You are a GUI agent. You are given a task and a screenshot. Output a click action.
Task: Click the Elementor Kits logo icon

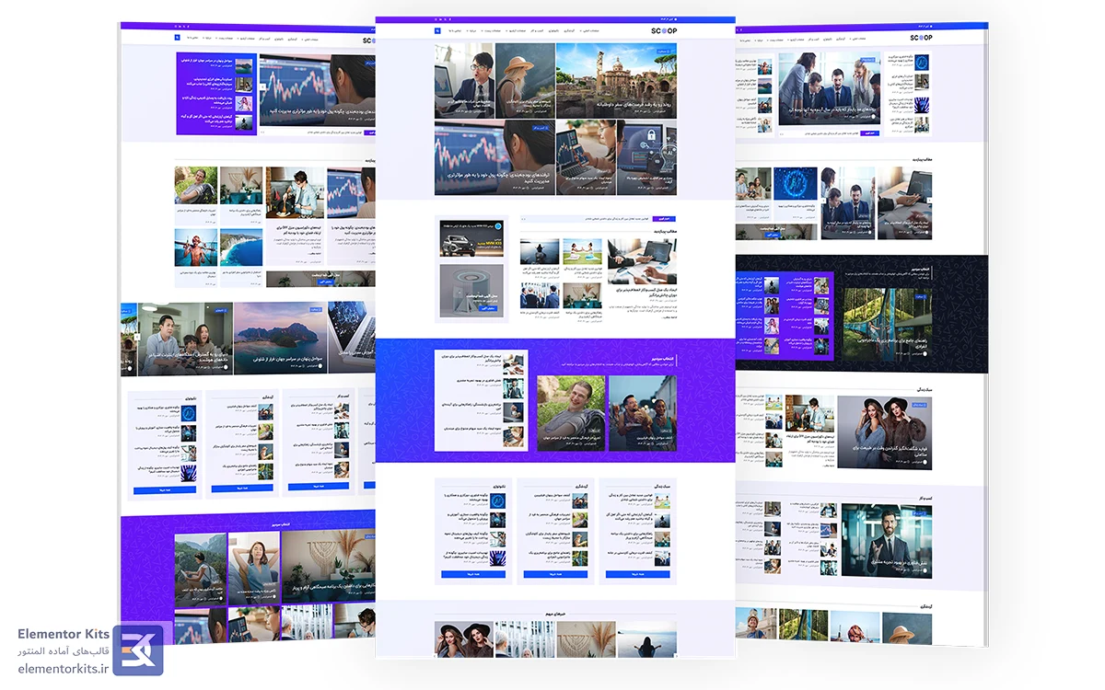(x=138, y=650)
